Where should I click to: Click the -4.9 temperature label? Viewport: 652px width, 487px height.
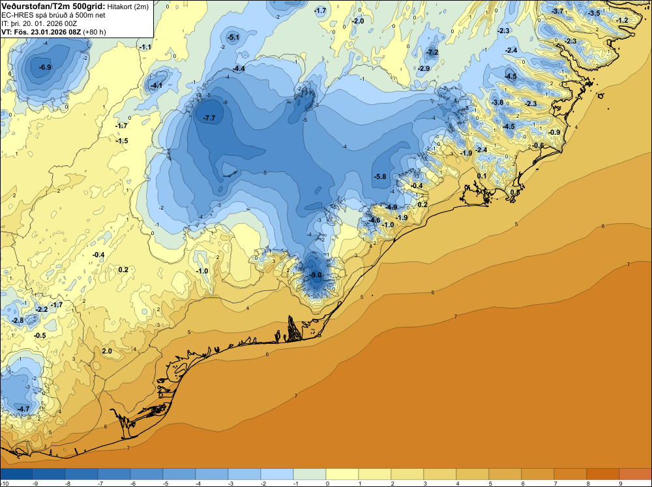[391, 207]
